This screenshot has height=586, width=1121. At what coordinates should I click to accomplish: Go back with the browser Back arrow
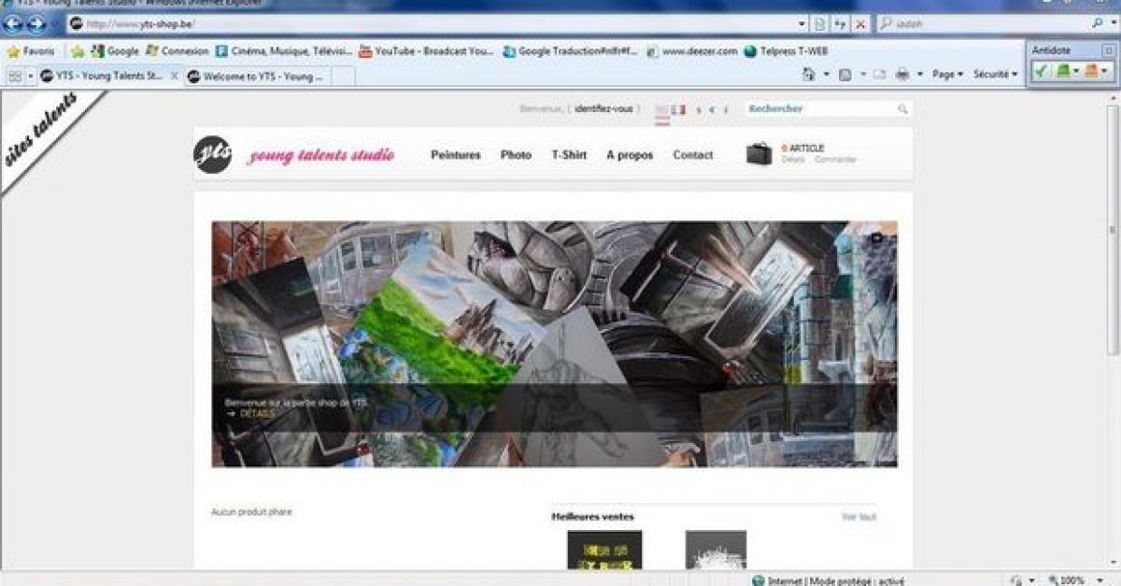(x=13, y=24)
